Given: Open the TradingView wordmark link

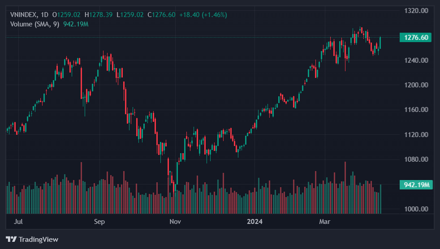Looking at the screenshot, I should click(x=38, y=240).
